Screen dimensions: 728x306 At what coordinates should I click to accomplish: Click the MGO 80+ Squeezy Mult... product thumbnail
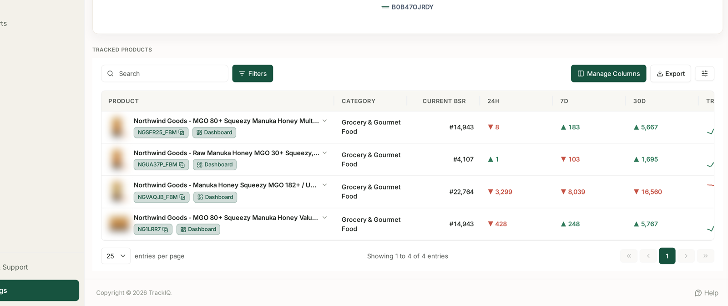117,127
